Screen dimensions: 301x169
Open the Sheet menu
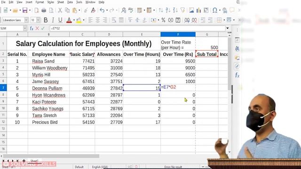[x=61, y=2]
